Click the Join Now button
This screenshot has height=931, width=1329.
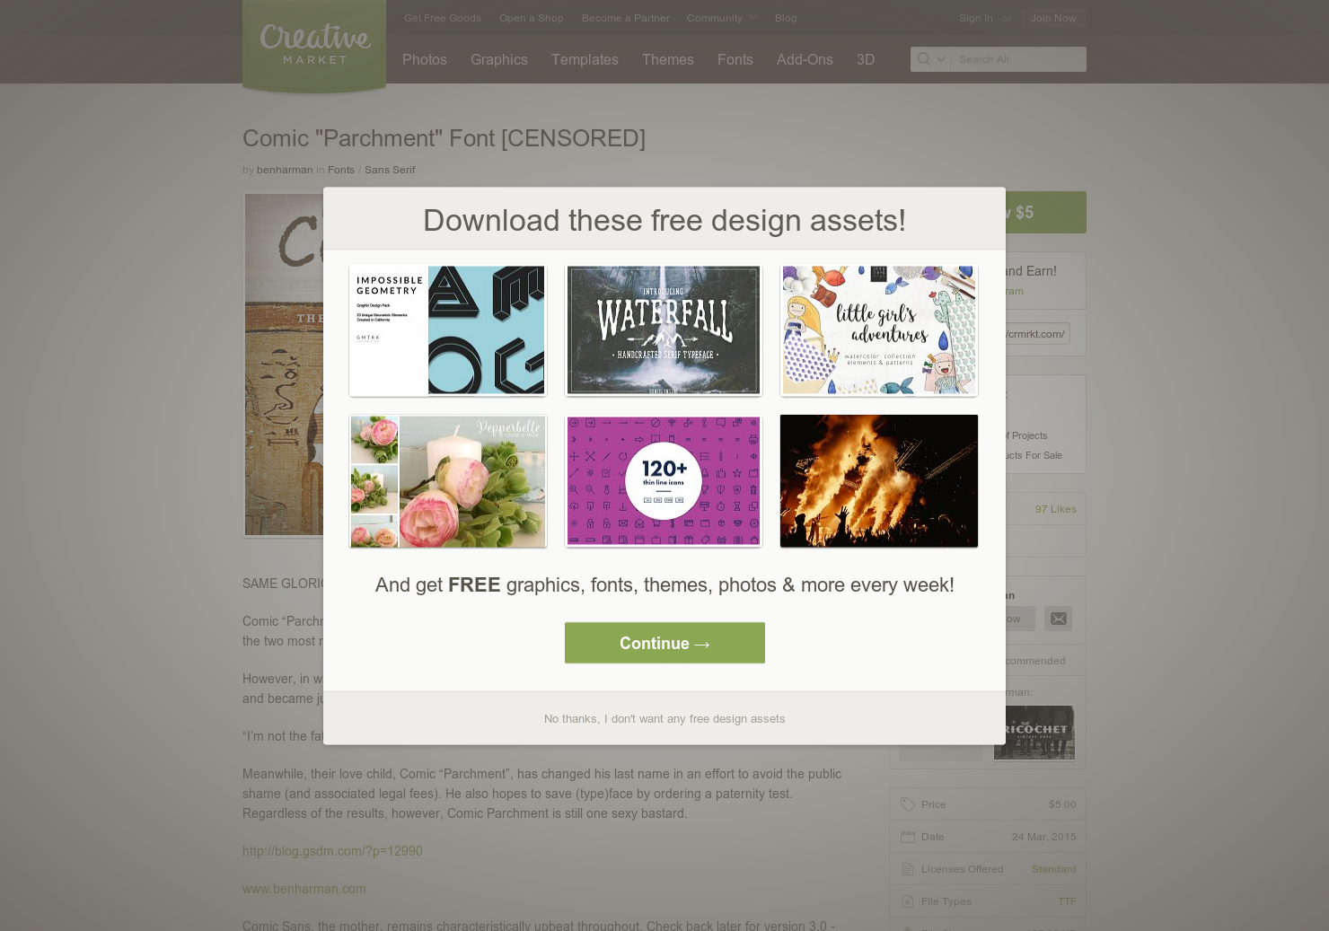pos(1053,18)
